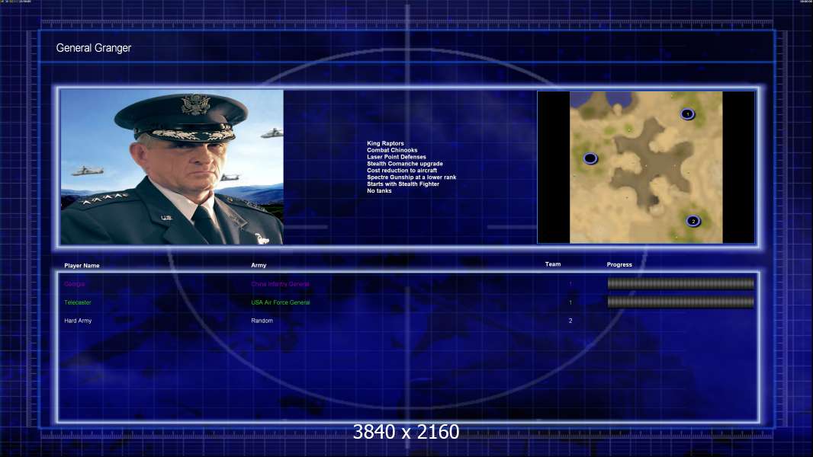This screenshot has height=457, width=813.
Task: Select player name 'Hard Army'
Action: (78, 321)
